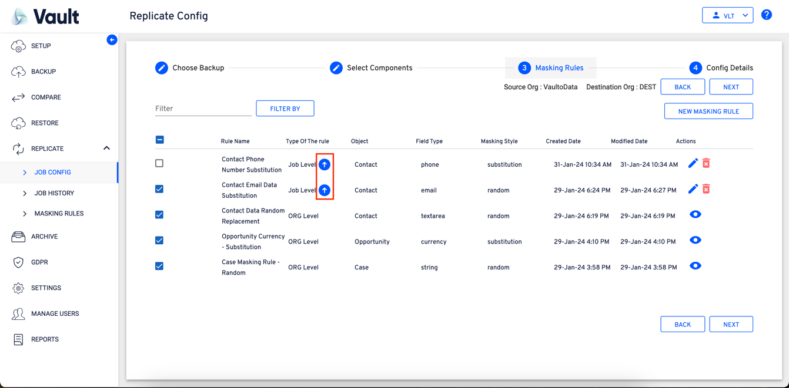Click the edit pencil for Contact Phone Number Substitution
The width and height of the screenshot is (789, 388).
[693, 163]
